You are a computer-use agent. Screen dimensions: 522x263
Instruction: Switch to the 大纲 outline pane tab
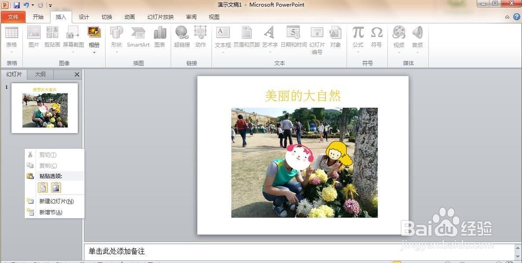coord(40,74)
